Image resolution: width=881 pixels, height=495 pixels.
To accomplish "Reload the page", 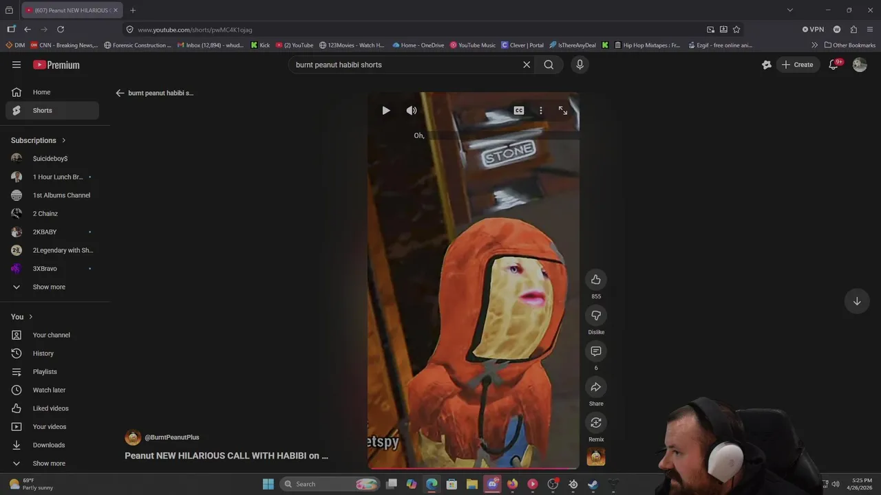I will [x=61, y=30].
